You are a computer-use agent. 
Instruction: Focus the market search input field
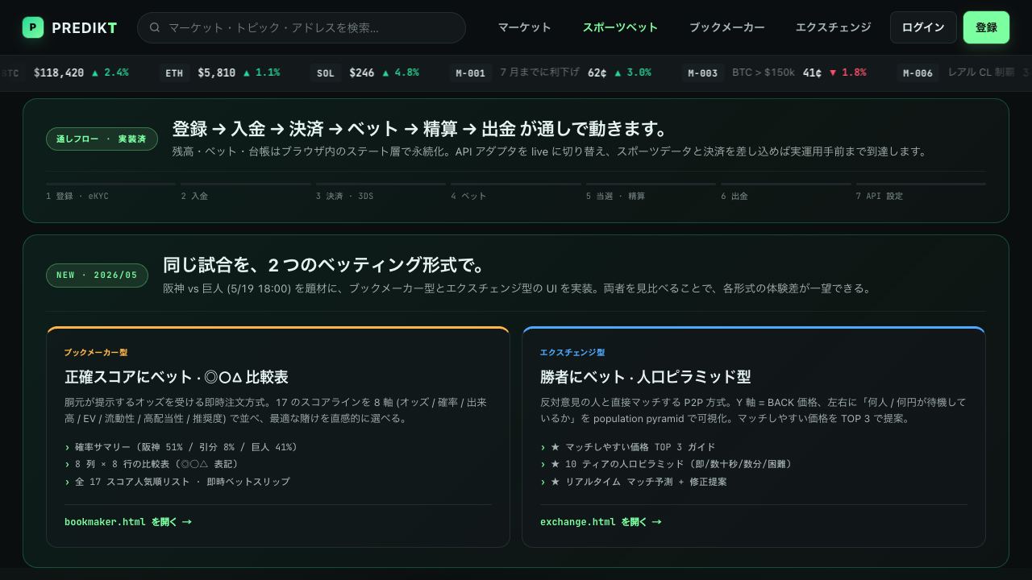302,27
